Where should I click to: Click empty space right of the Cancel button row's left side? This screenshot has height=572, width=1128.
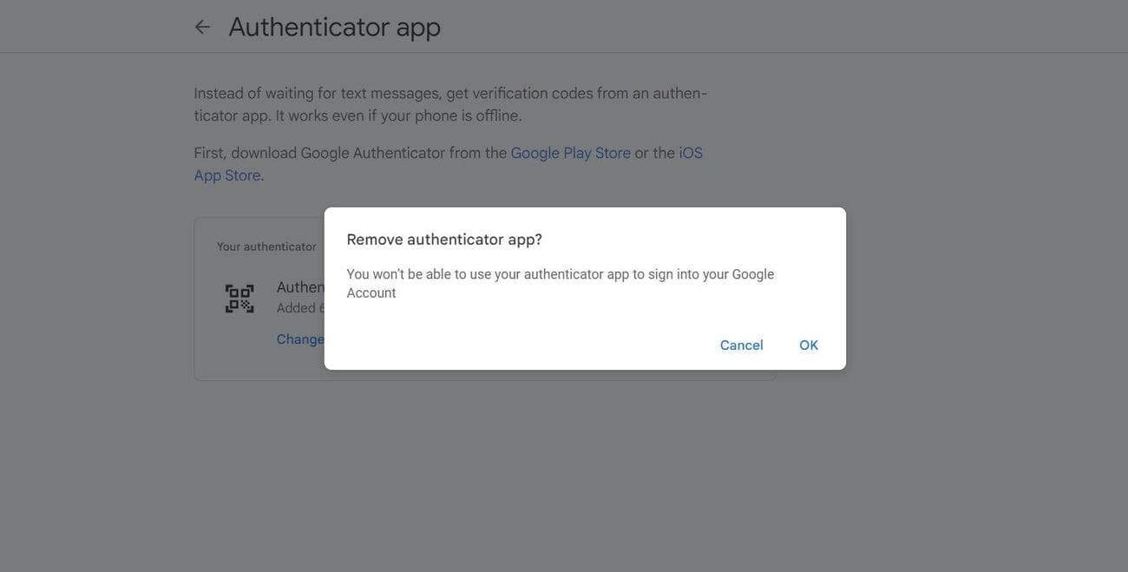tap(521, 345)
